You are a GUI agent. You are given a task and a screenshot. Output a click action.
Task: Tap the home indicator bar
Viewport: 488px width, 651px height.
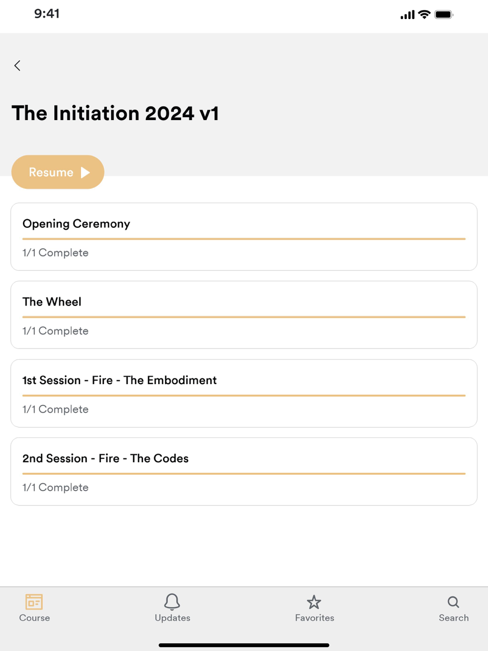pos(244,645)
